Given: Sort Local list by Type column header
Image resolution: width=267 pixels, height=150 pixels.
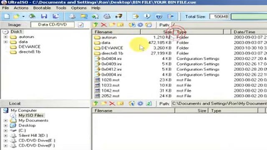Looking at the screenshot, I should (233, 111).
